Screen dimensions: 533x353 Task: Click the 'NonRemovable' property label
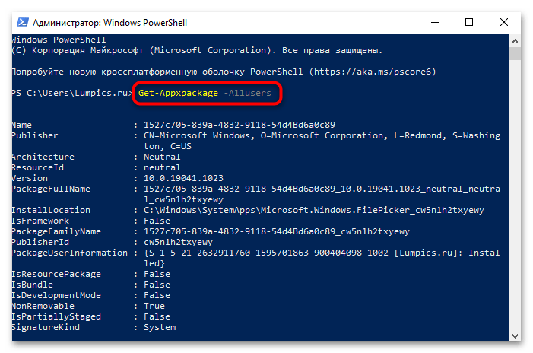[43, 306]
